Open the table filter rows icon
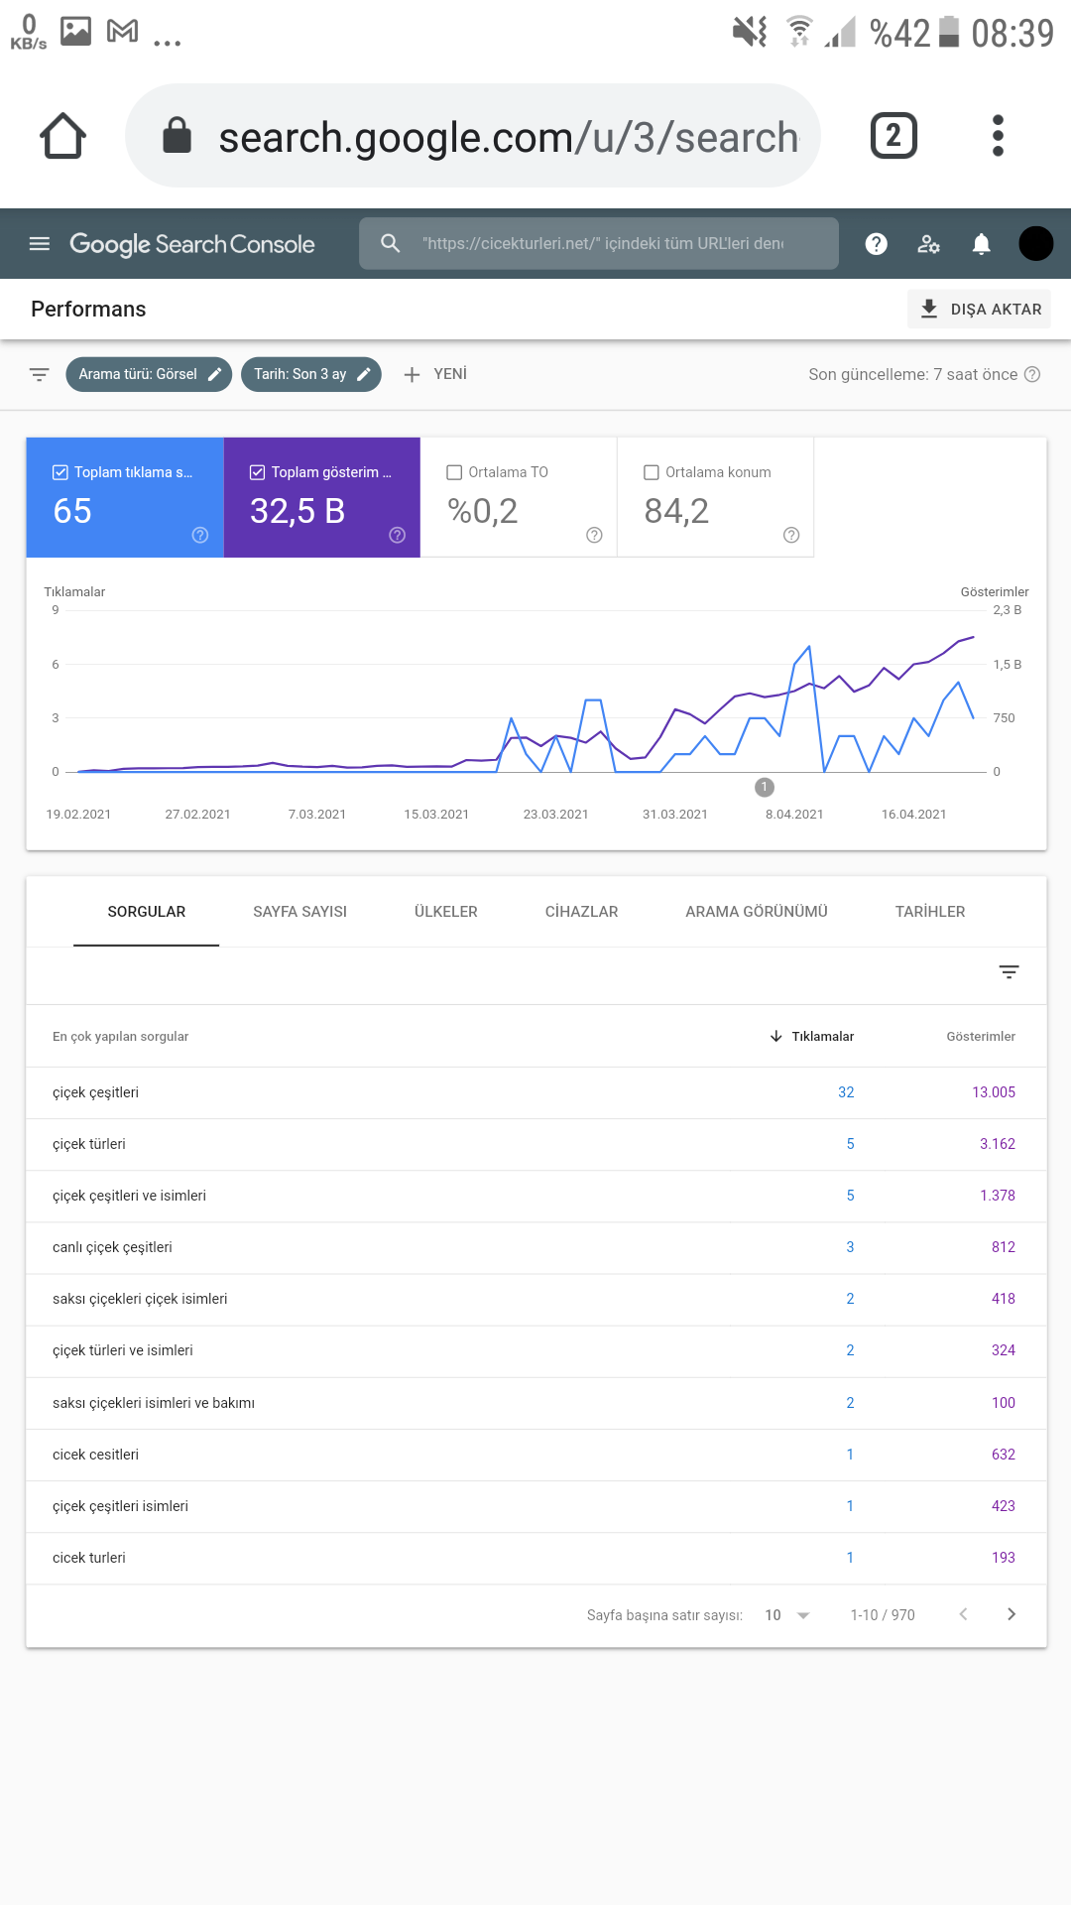This screenshot has height=1905, width=1071. click(x=1009, y=972)
